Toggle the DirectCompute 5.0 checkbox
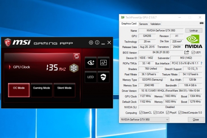Viewport: 207px width, 138px height. (x=180, y=113)
